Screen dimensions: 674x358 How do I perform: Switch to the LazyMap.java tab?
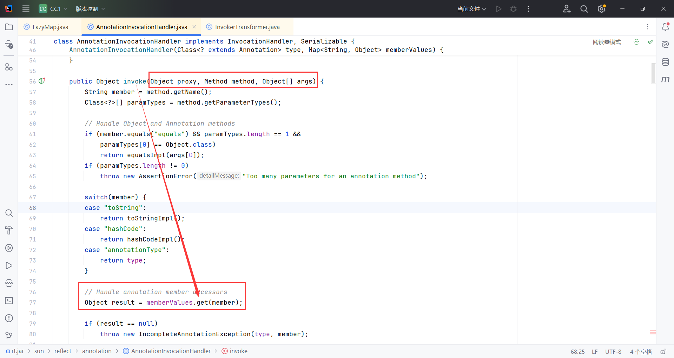point(50,27)
